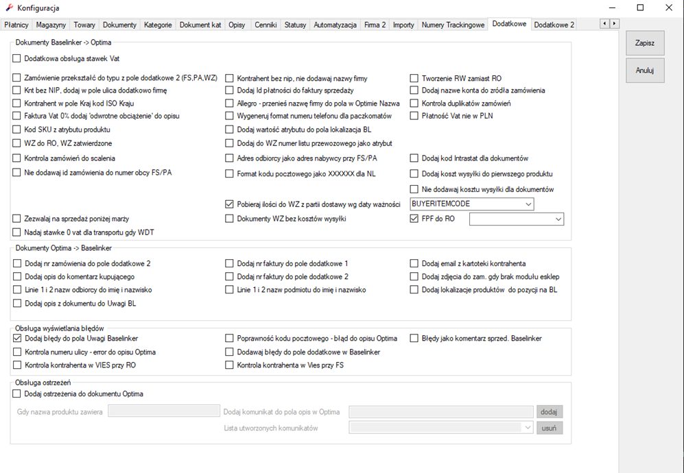Enable WZ do RO, WZ zatwierdzone

coord(16,143)
